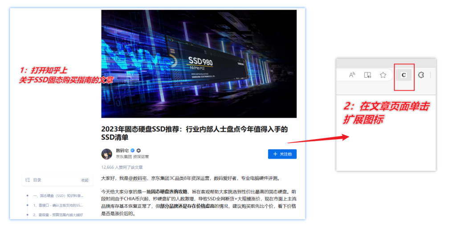
Task: Click the blue verified badge beside 数码宅
Action: pos(133,150)
